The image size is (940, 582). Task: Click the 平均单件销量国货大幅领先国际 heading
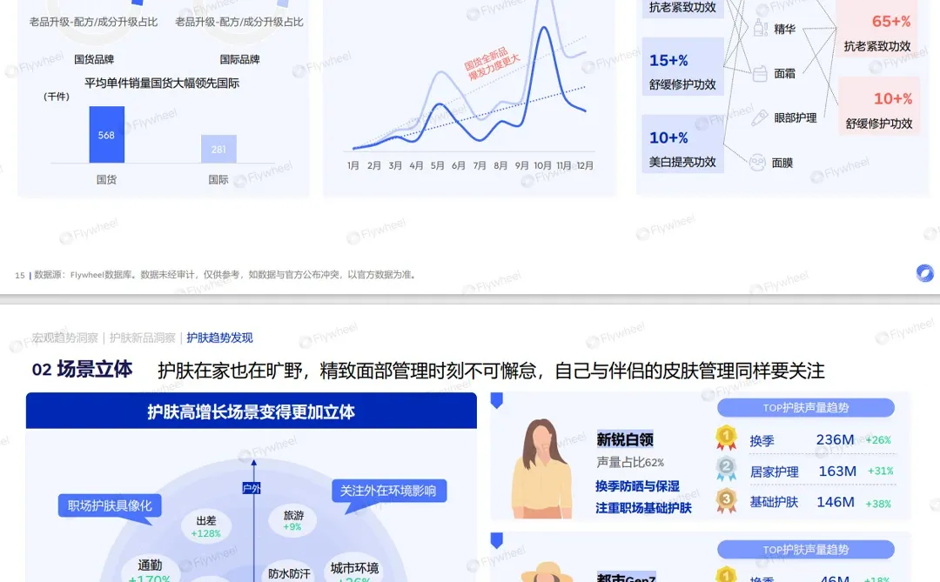point(162,84)
